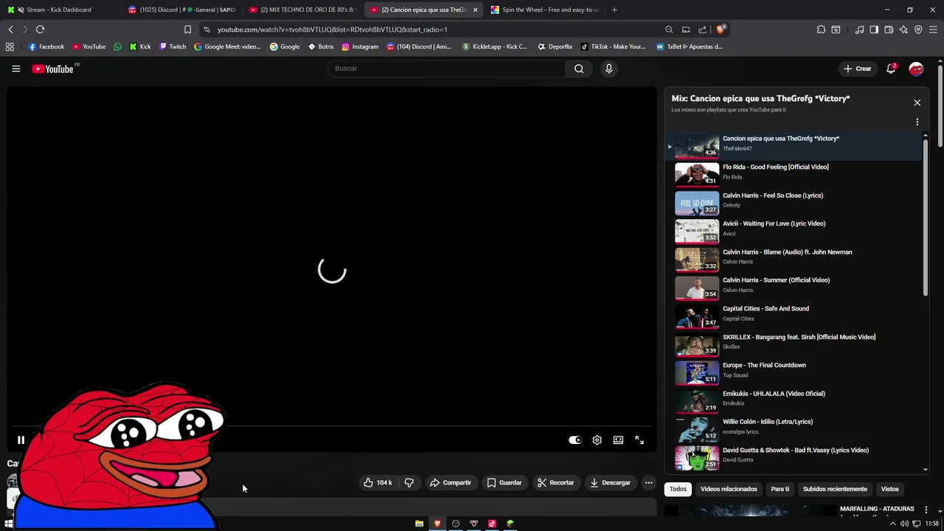Viewport: 944px width, 531px height.
Task: Dislike the video with thumbs down
Action: [x=409, y=482]
